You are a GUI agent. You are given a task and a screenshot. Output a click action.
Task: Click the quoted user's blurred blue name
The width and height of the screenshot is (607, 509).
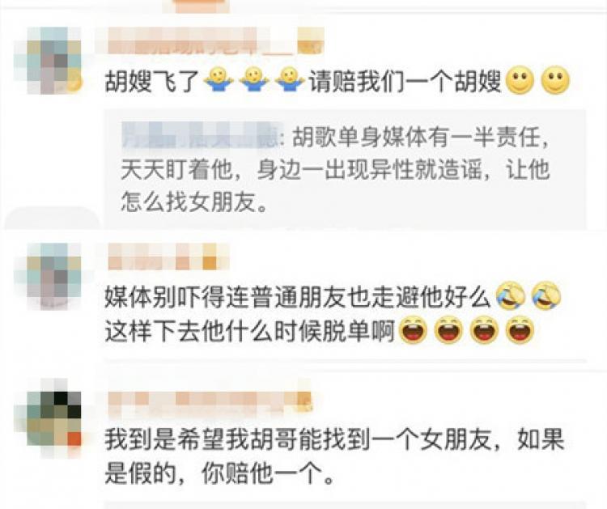(x=198, y=135)
